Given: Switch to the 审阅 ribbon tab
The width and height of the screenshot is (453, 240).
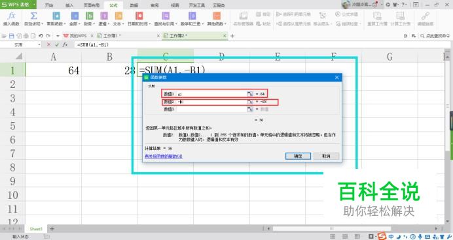Looking at the screenshot, I should [154, 5].
